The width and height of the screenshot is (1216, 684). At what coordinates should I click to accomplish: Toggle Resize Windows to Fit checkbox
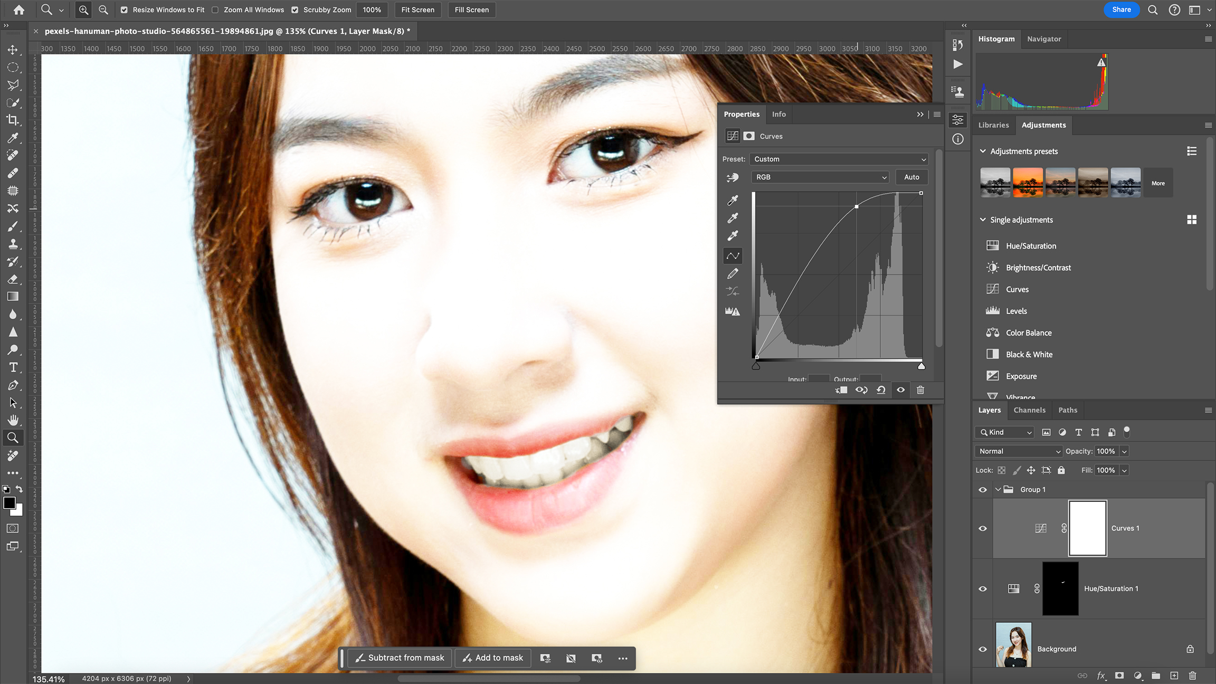click(124, 9)
